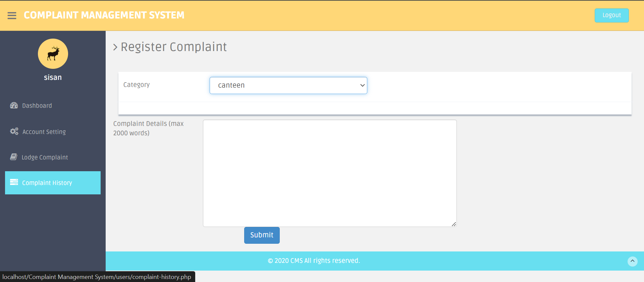Focus the Complaint Details text area
This screenshot has width=644, height=282.
pos(329,173)
